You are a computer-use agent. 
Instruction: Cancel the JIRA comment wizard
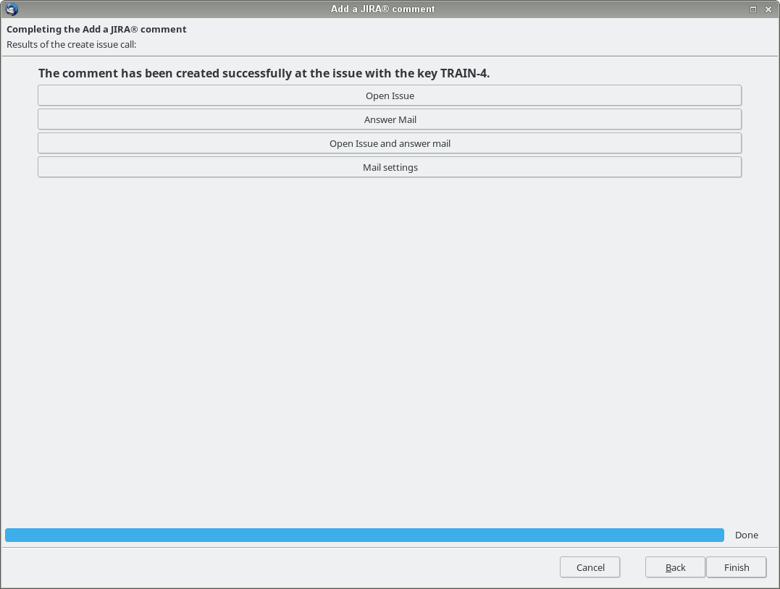pos(590,567)
